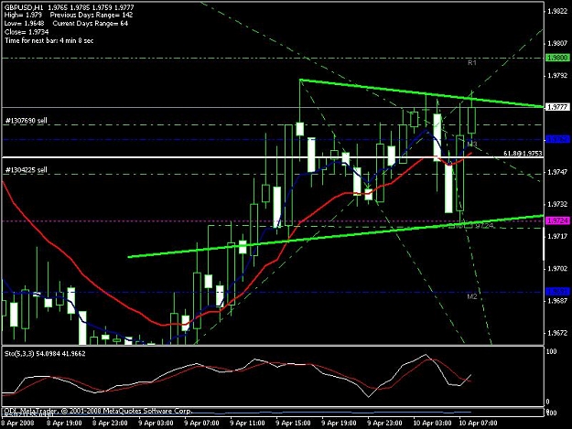Click the '9 Apr 23:00' time label
572x429 pixels.
[385, 424]
